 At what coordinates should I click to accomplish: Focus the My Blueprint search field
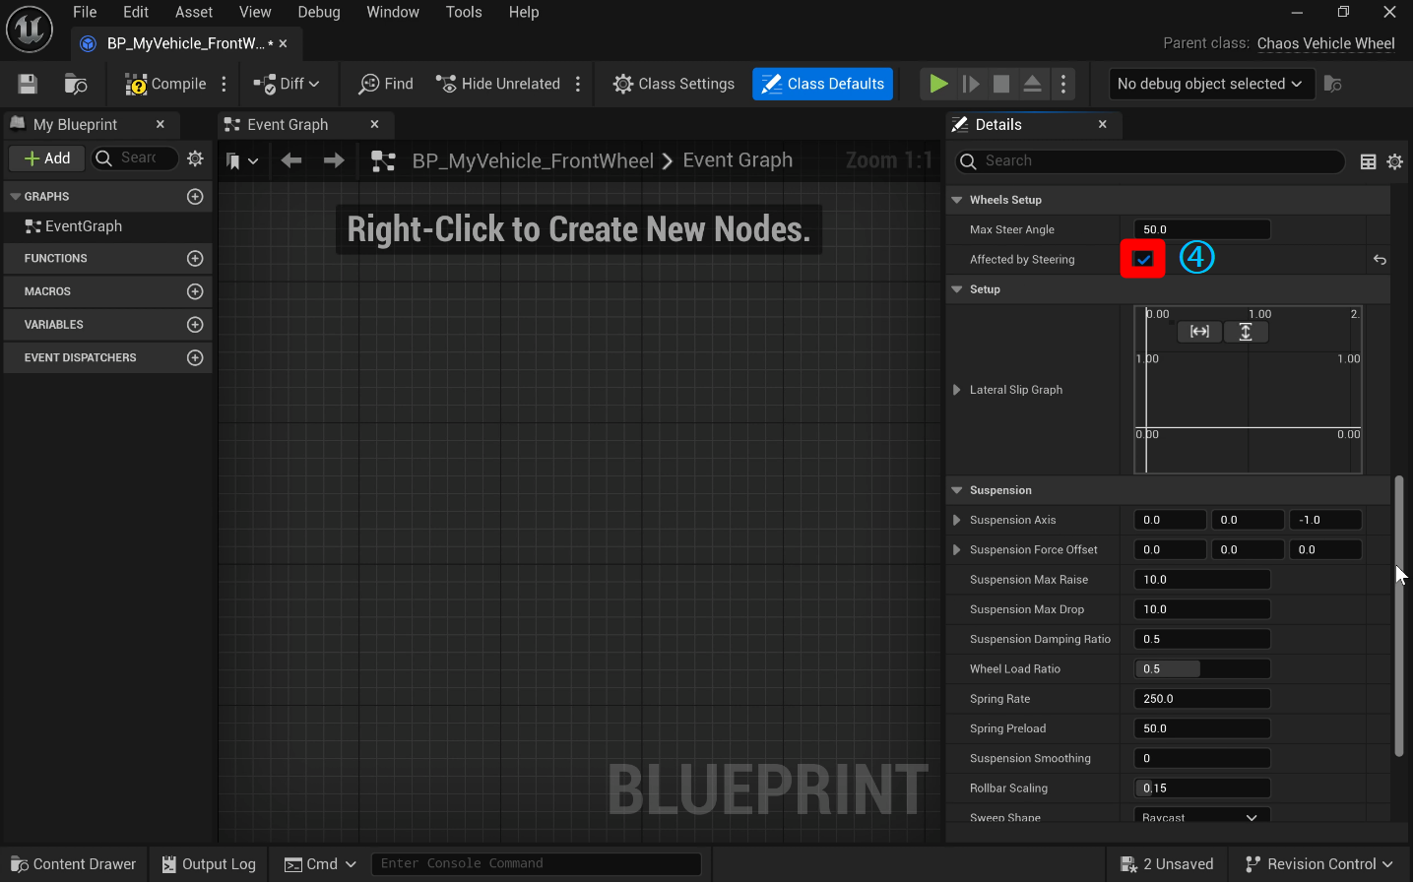(x=136, y=158)
